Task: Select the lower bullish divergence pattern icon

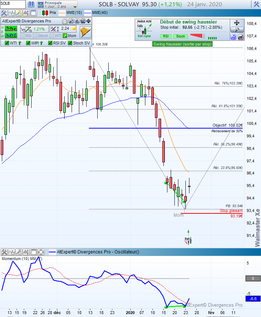Action: pos(11,36)
